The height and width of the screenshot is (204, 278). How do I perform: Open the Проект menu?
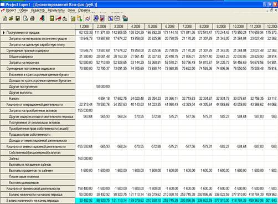point(11,11)
